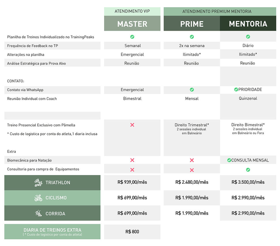Click the red X for Master Treino Presencial
Viewport: 280px width, 246px height.
coord(132,125)
